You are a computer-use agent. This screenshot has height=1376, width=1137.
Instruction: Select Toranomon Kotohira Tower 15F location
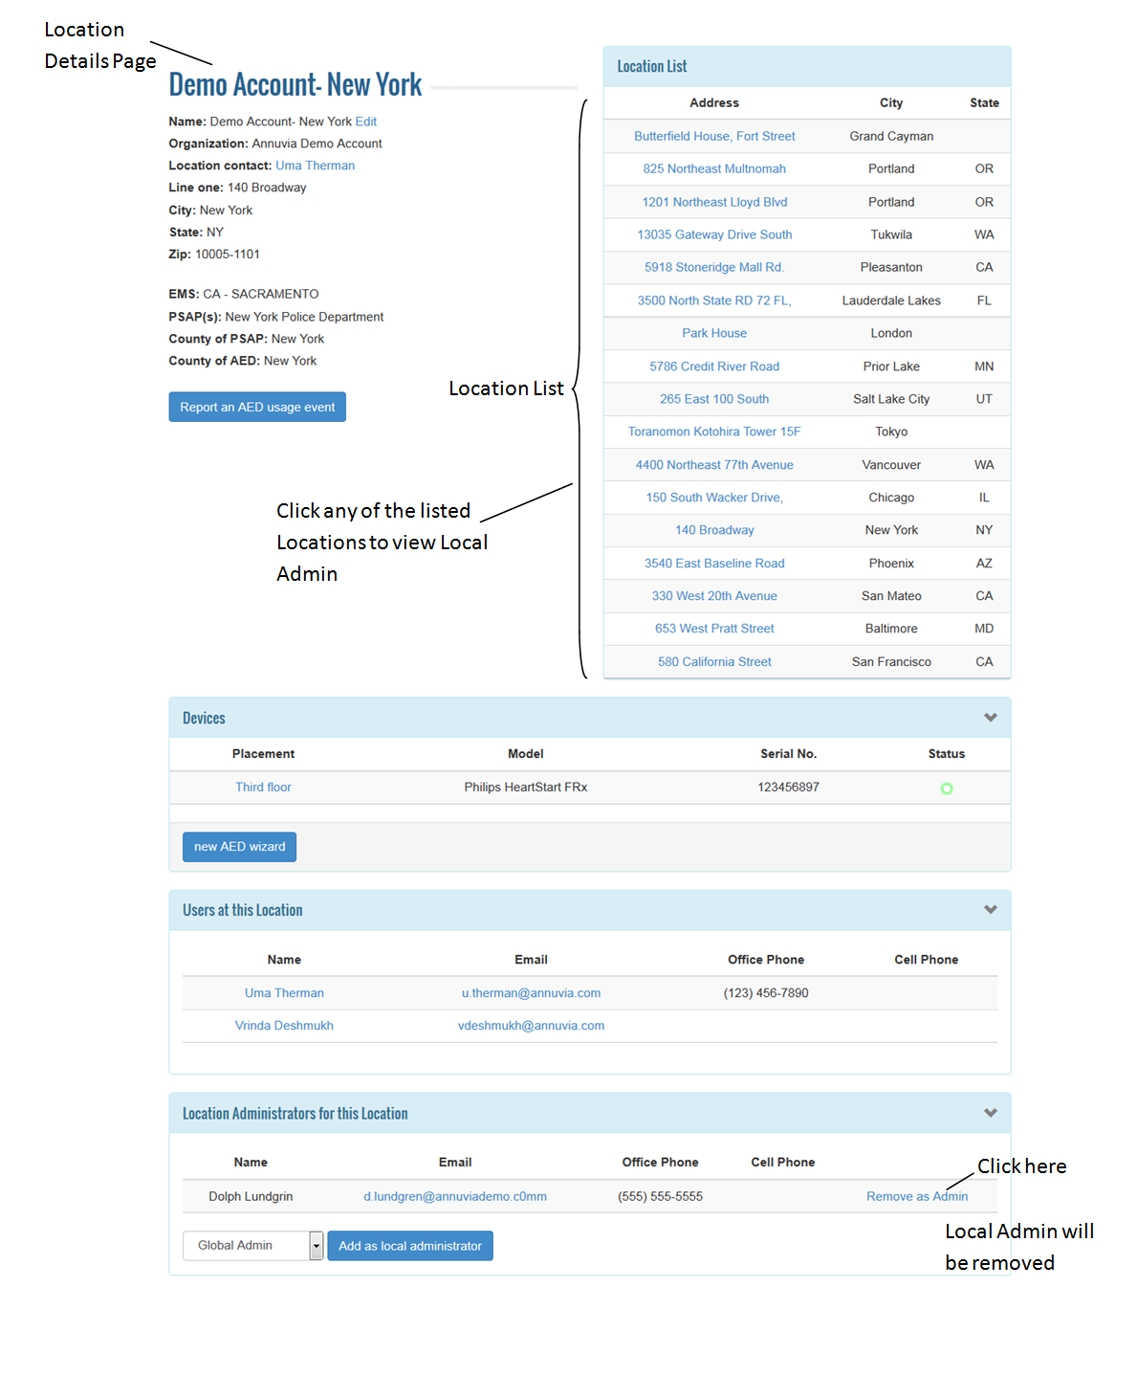[x=714, y=432]
